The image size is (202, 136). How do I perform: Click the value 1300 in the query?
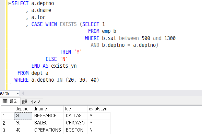click(170, 38)
